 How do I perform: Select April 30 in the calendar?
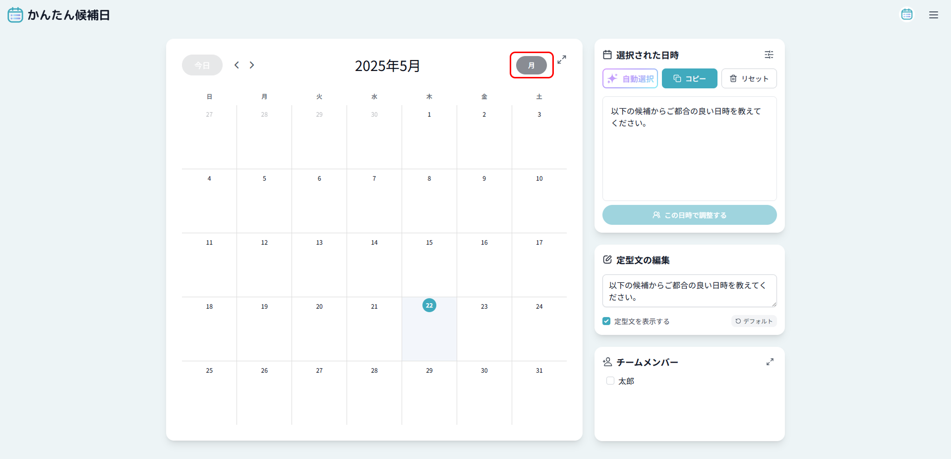pos(374,136)
